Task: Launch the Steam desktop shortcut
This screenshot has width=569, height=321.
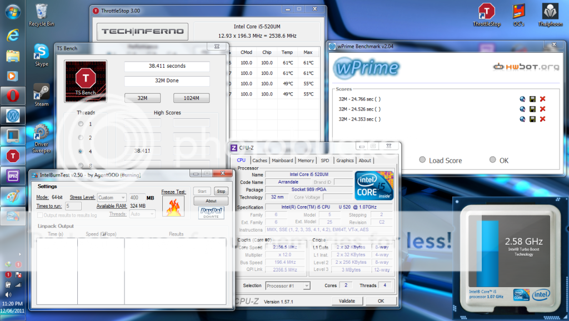Action: pos(41,92)
